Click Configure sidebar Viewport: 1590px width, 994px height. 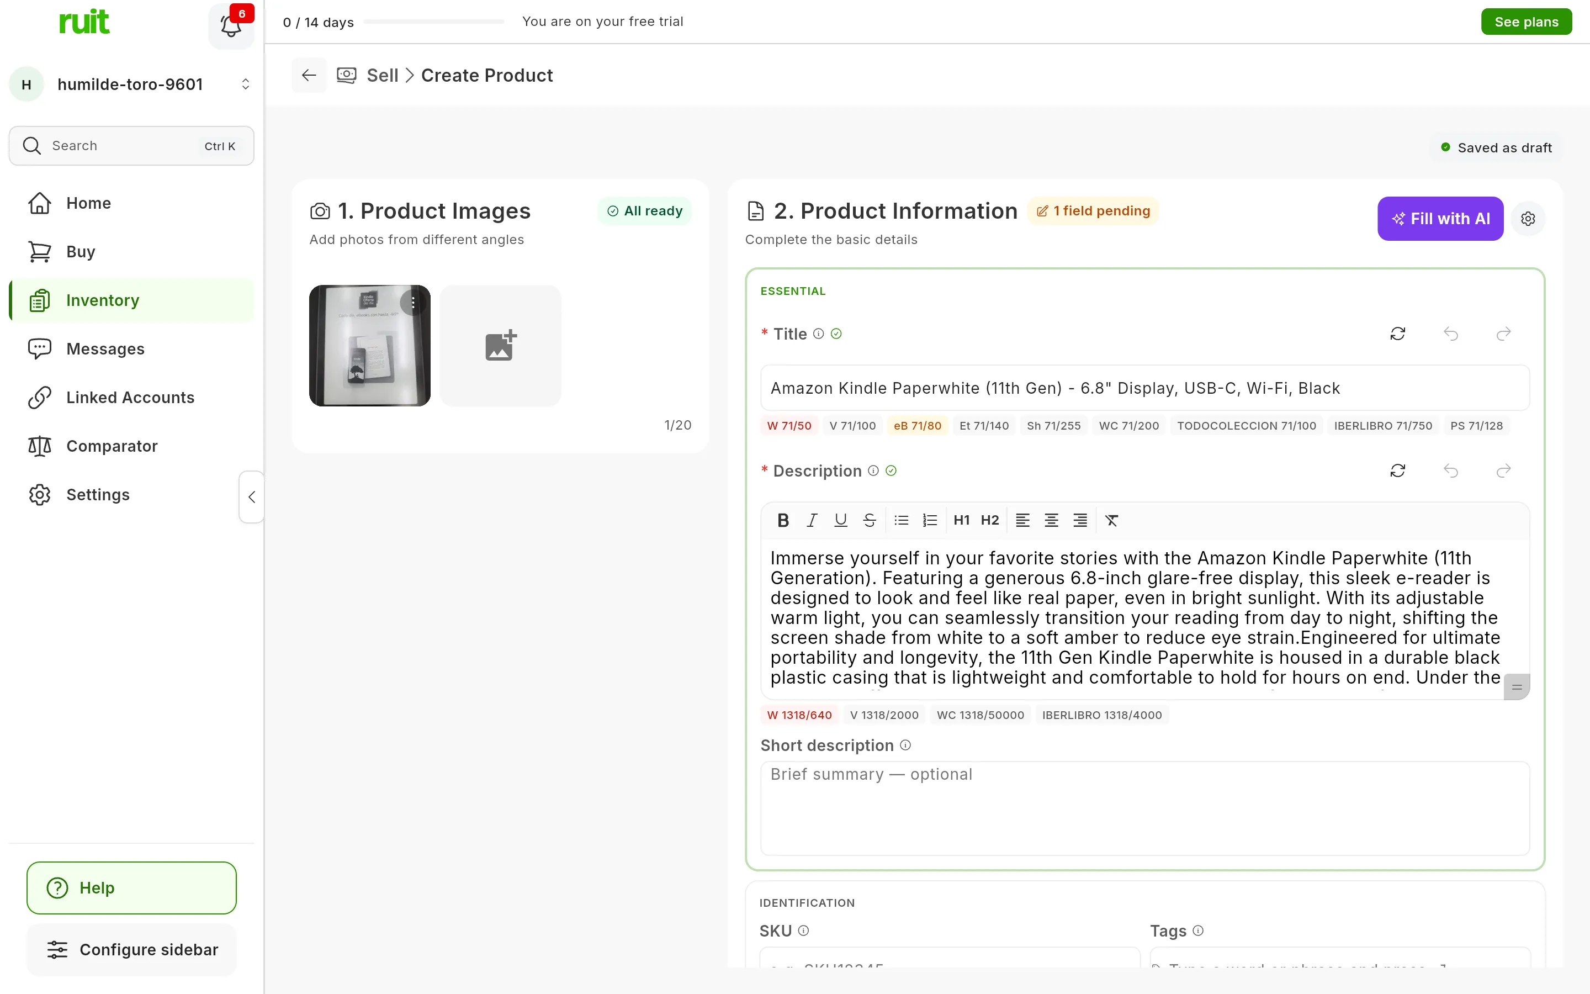click(131, 950)
